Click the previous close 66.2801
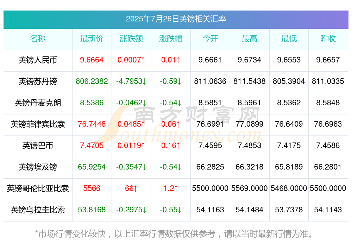Screen dimensions: 352x245 328,167
